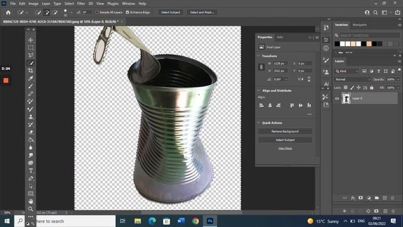Click Select Subject in Quick Actions
403x227 pixels.
pyautogui.click(x=285, y=140)
